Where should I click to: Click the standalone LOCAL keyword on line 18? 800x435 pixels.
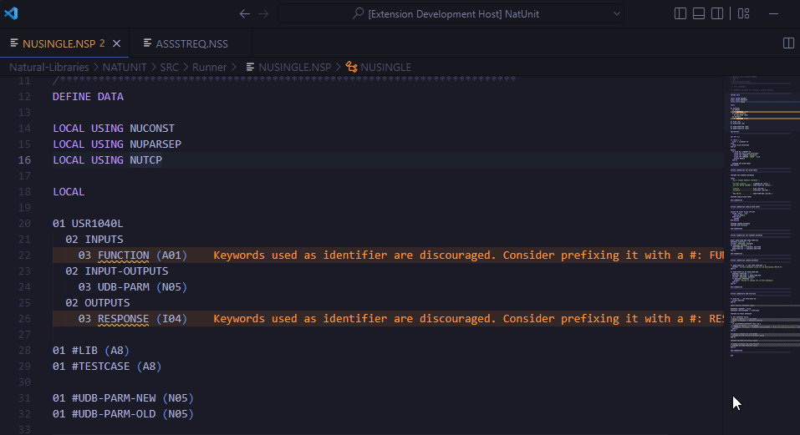69,192
